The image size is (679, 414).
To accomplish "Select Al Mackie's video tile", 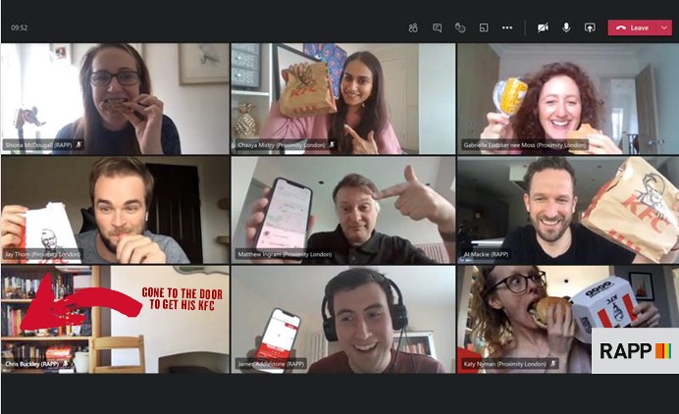I will pos(568,210).
